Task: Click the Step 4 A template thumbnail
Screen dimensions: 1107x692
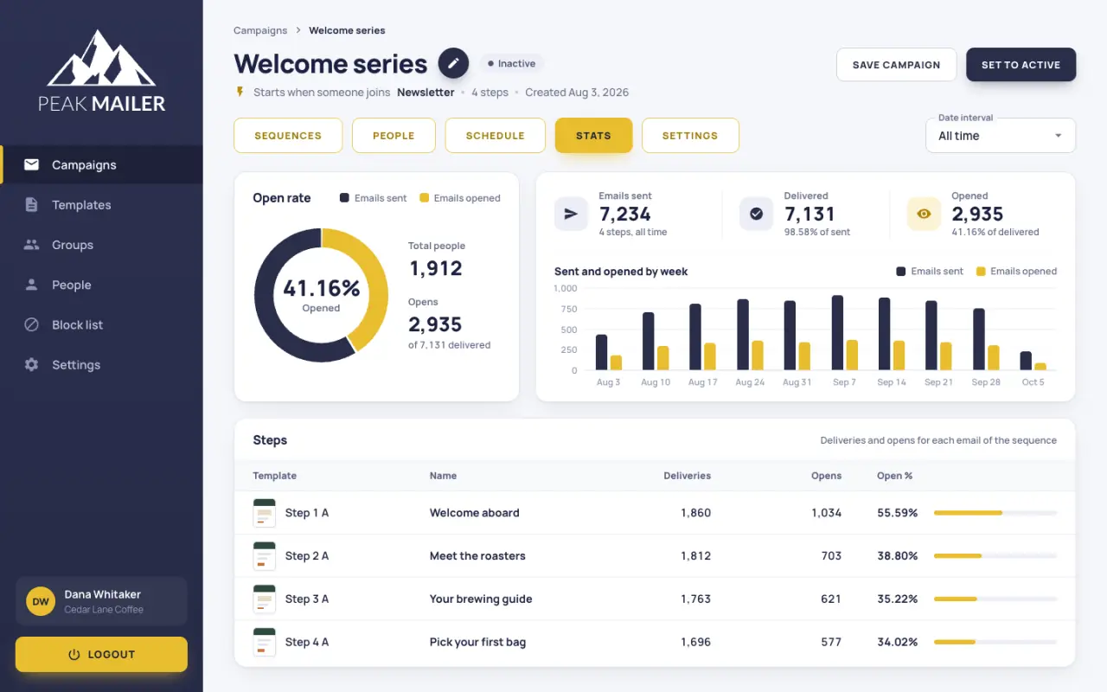Action: click(264, 642)
